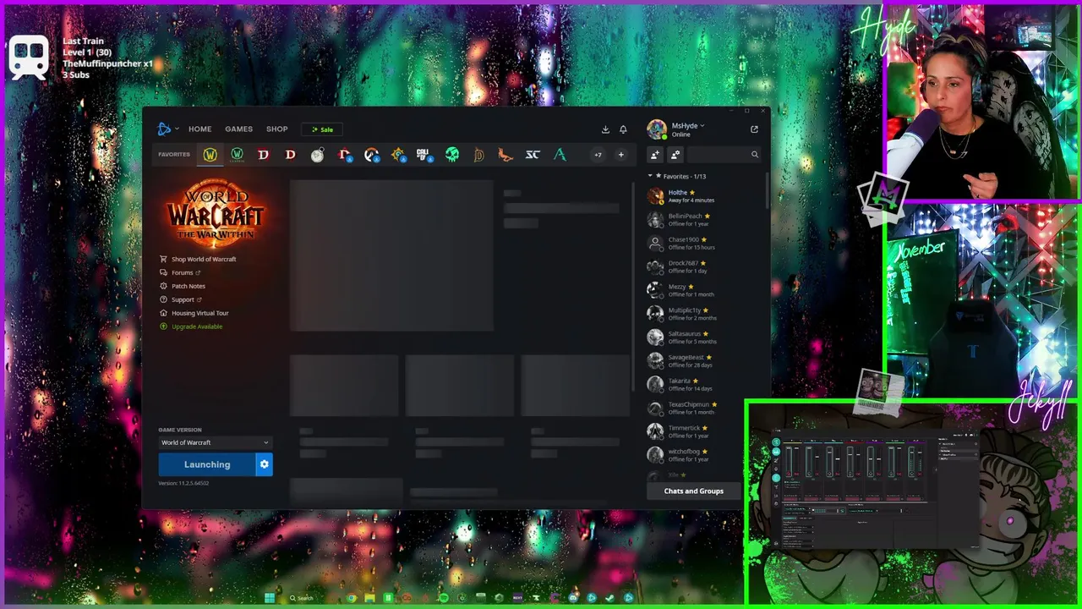Click the blue Launching button
The width and height of the screenshot is (1082, 609).
207,464
